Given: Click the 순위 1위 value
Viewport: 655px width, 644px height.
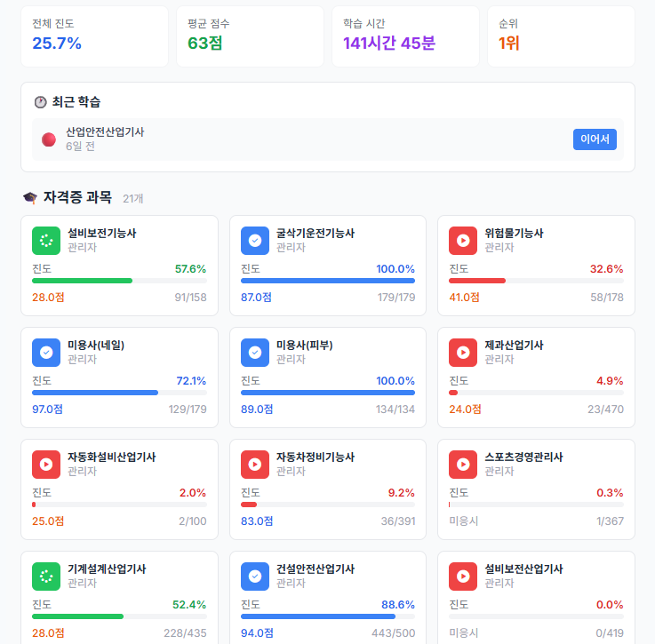Looking at the screenshot, I should click(508, 44).
